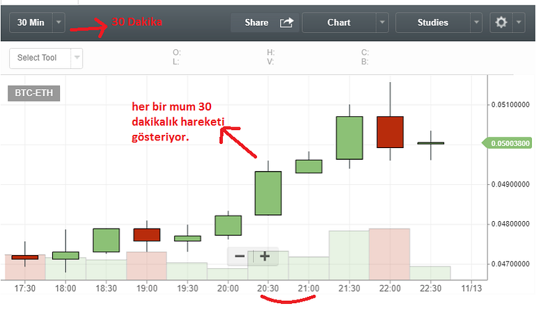Click the 18:30 time axis label
Screen dimensions: 557x317
(107, 288)
